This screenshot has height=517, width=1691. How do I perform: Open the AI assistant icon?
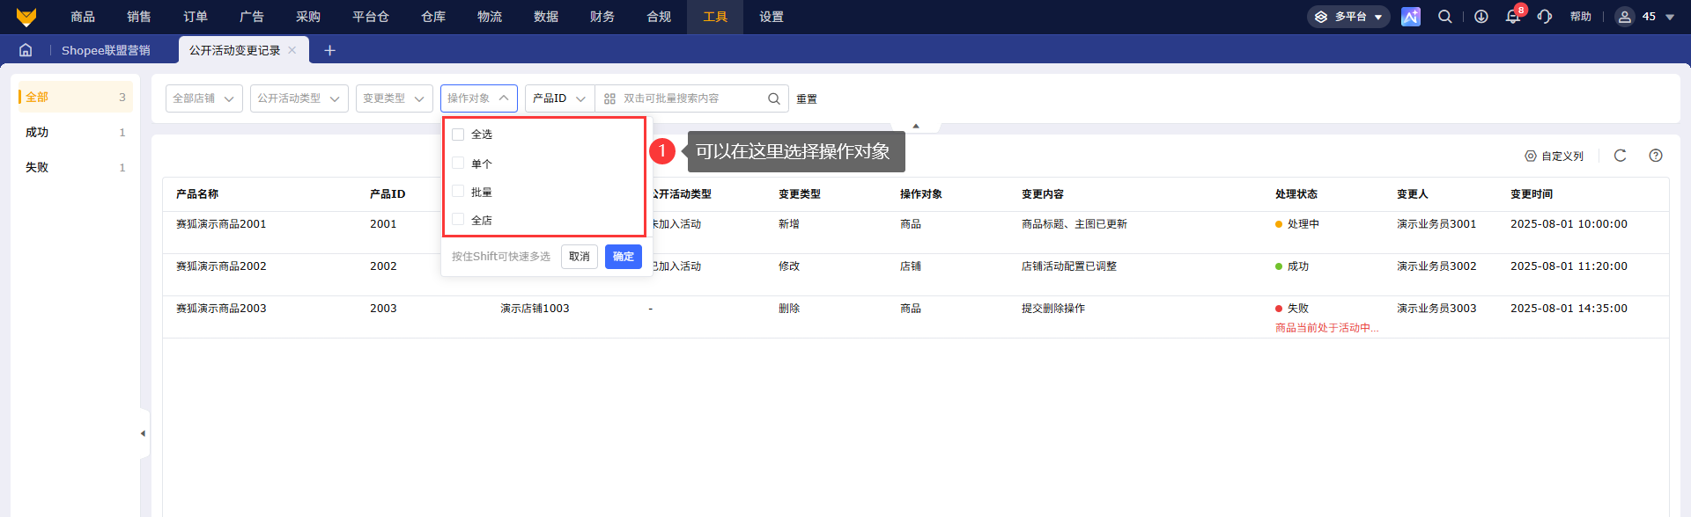[x=1411, y=17]
